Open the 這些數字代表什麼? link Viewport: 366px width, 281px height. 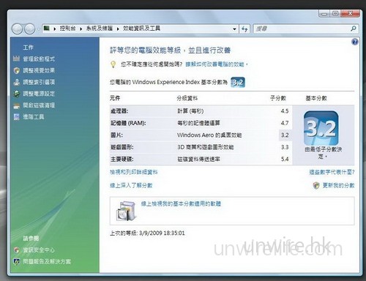tap(332, 172)
